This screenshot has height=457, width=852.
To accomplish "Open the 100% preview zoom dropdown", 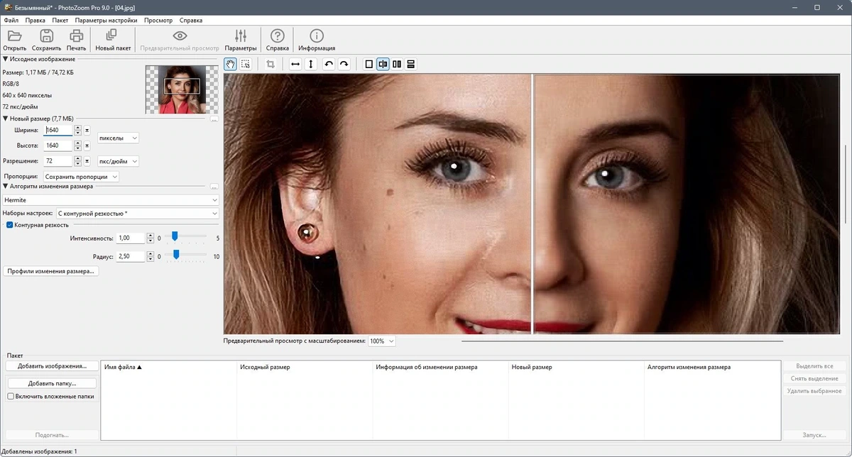I will tap(382, 341).
